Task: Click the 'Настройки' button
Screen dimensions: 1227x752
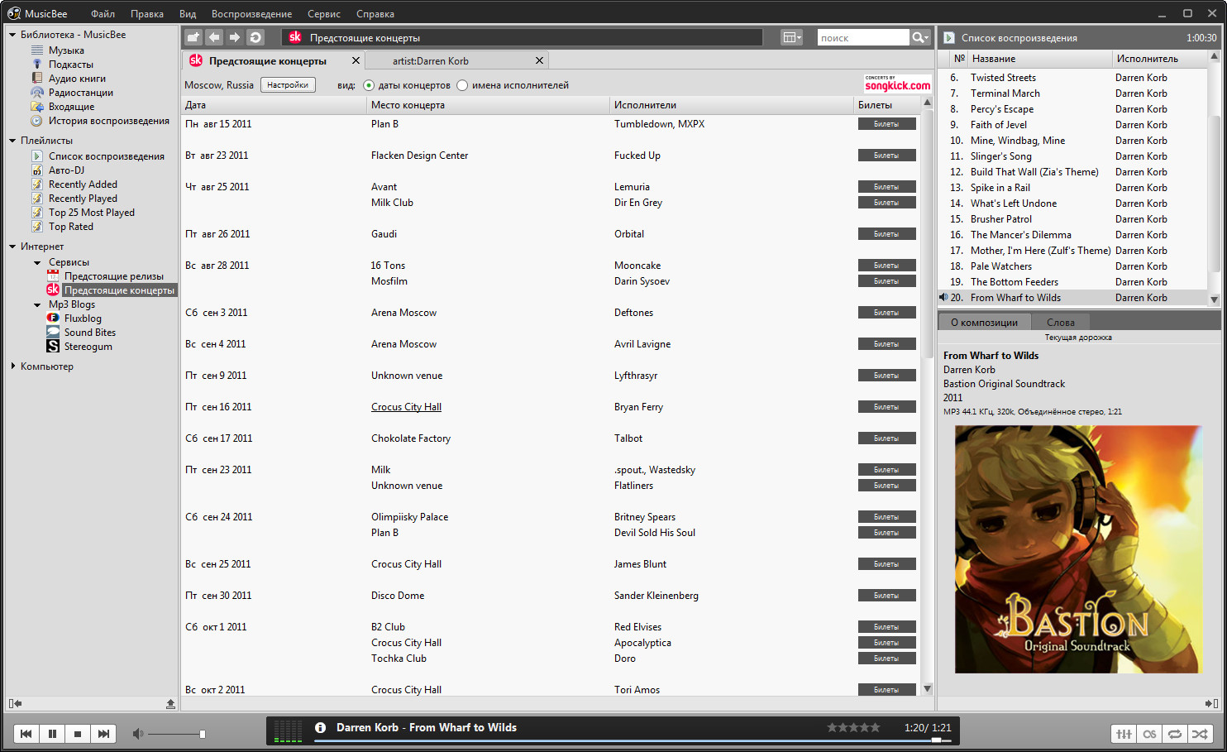Action: coord(288,84)
